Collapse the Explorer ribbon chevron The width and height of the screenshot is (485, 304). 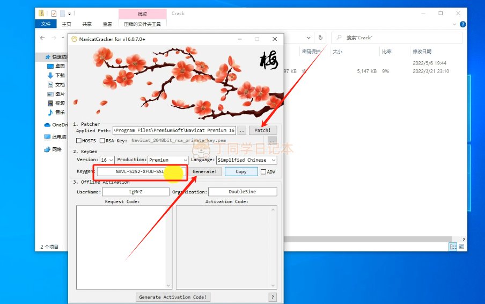tap(454, 24)
